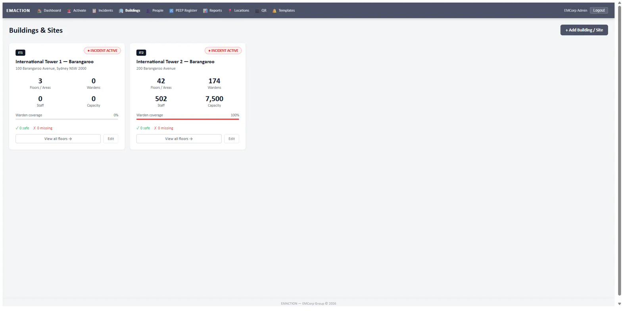This screenshot has width=622, height=311.
Task: Click the IT1 building code badge
Action: pyautogui.click(x=20, y=53)
